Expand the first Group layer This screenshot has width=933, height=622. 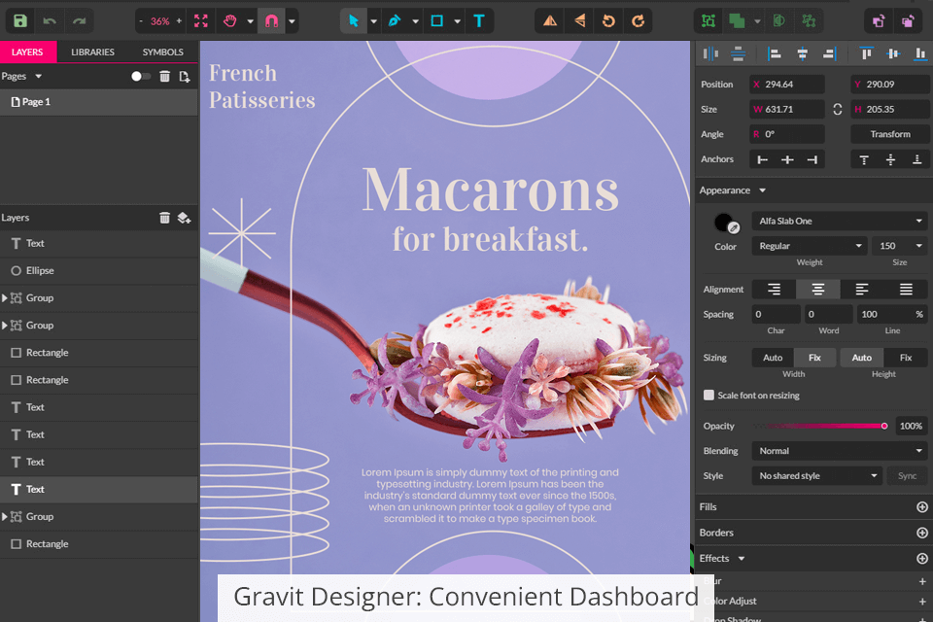[x=5, y=298]
